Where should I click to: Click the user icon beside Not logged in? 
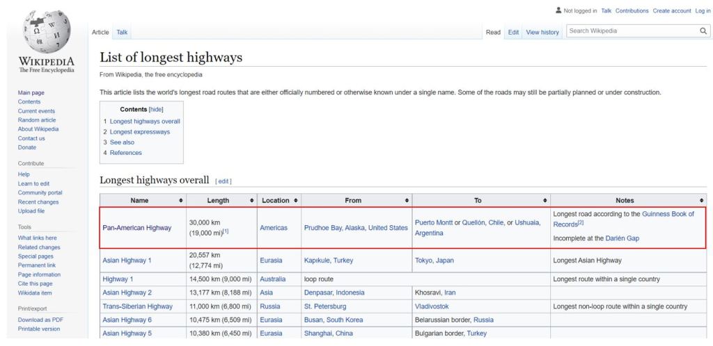(558, 10)
